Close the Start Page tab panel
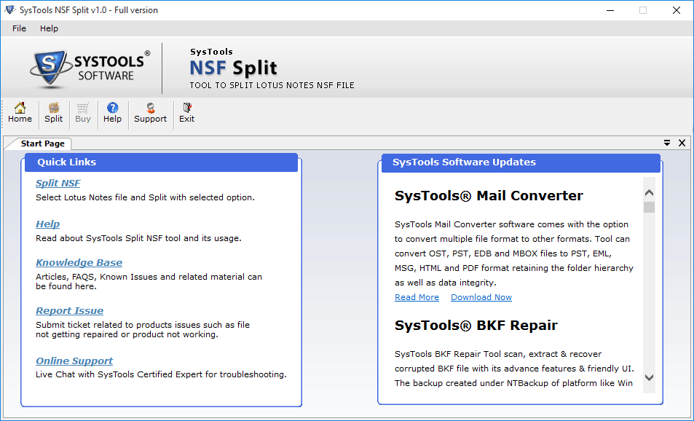 [x=682, y=143]
